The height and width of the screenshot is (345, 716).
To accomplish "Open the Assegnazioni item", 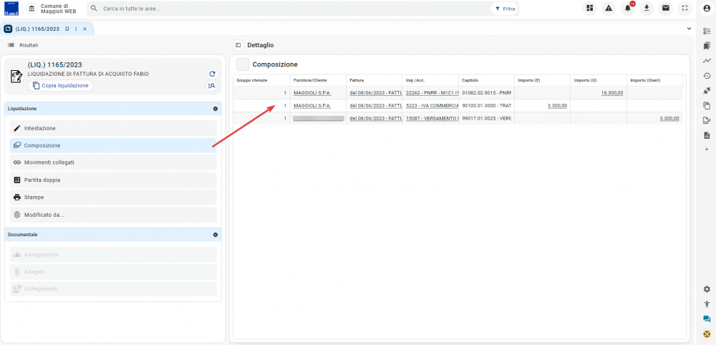I will [x=113, y=254].
